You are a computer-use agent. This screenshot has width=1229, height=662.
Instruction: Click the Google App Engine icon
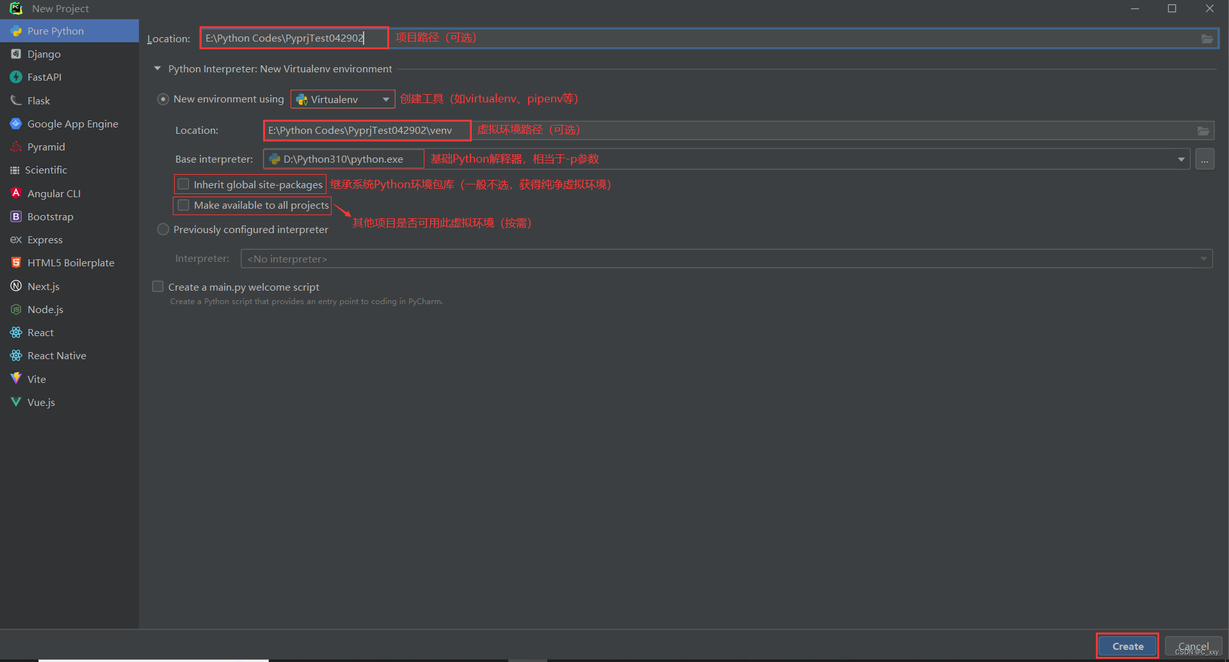[x=16, y=124]
